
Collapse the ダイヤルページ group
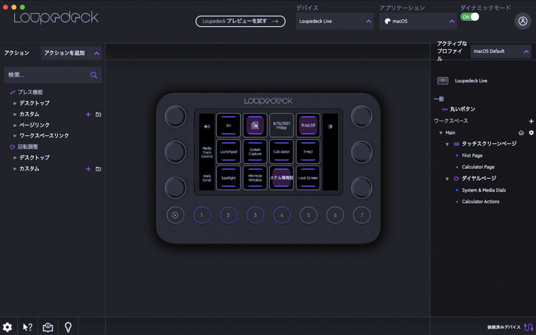(x=447, y=179)
